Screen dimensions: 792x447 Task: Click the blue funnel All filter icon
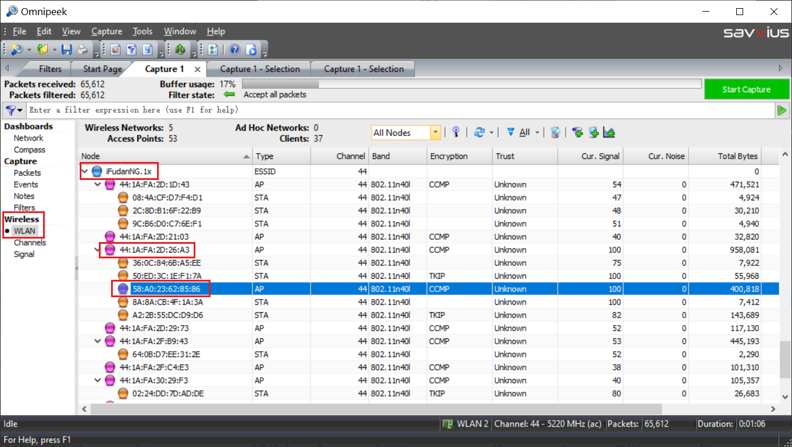point(511,132)
